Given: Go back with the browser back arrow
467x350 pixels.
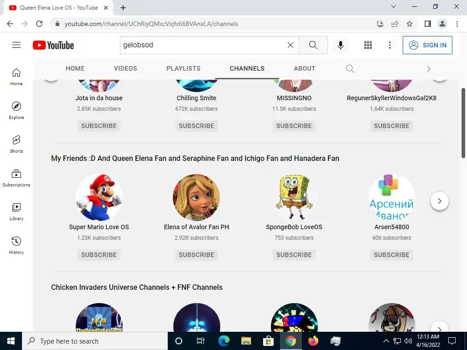Looking at the screenshot, I should point(10,24).
